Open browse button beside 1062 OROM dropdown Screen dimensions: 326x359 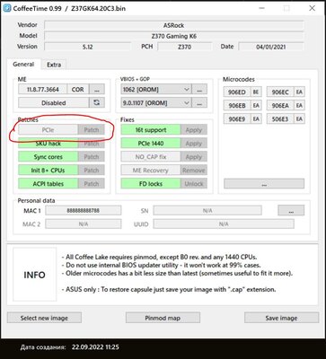click(199, 89)
